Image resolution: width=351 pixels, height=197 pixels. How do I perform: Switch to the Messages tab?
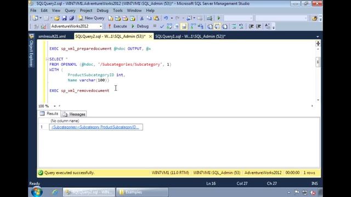click(x=74, y=114)
